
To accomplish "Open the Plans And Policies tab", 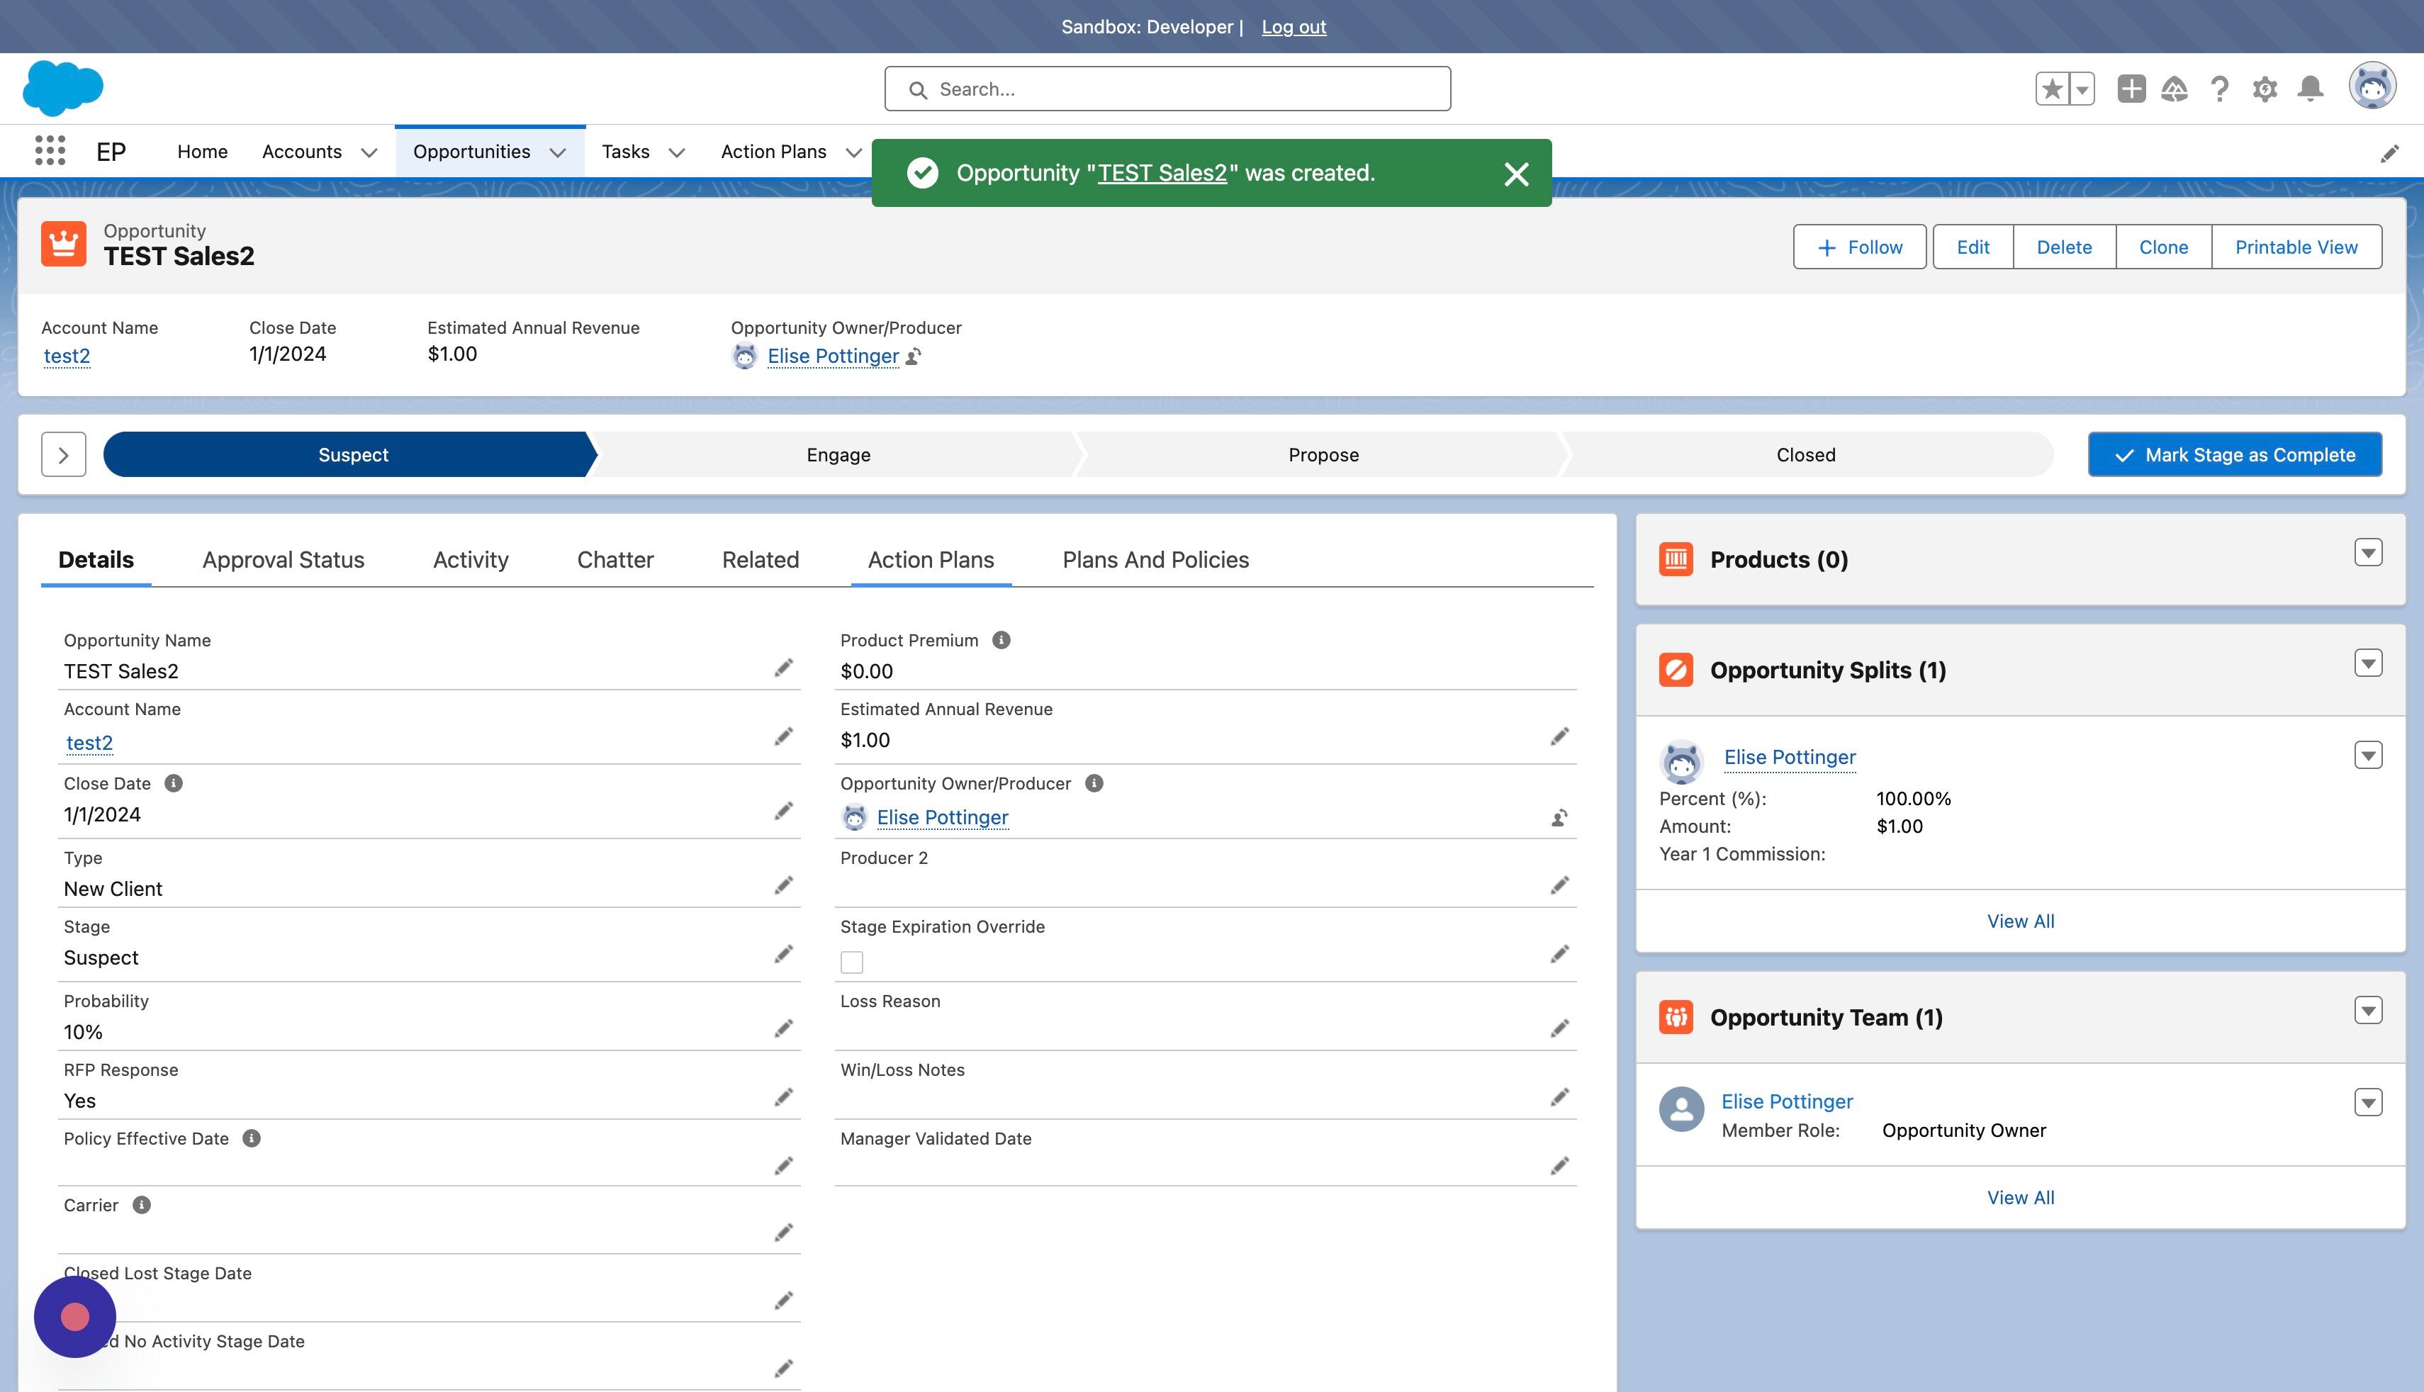I will pos(1155,559).
